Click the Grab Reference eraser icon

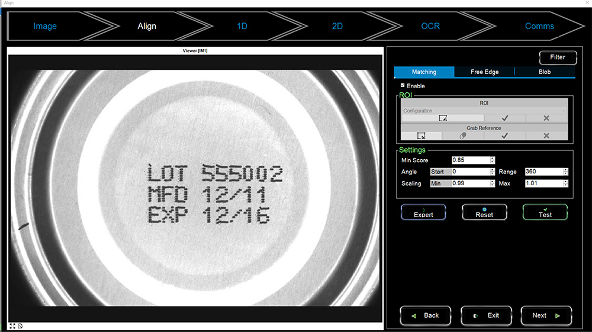point(463,136)
